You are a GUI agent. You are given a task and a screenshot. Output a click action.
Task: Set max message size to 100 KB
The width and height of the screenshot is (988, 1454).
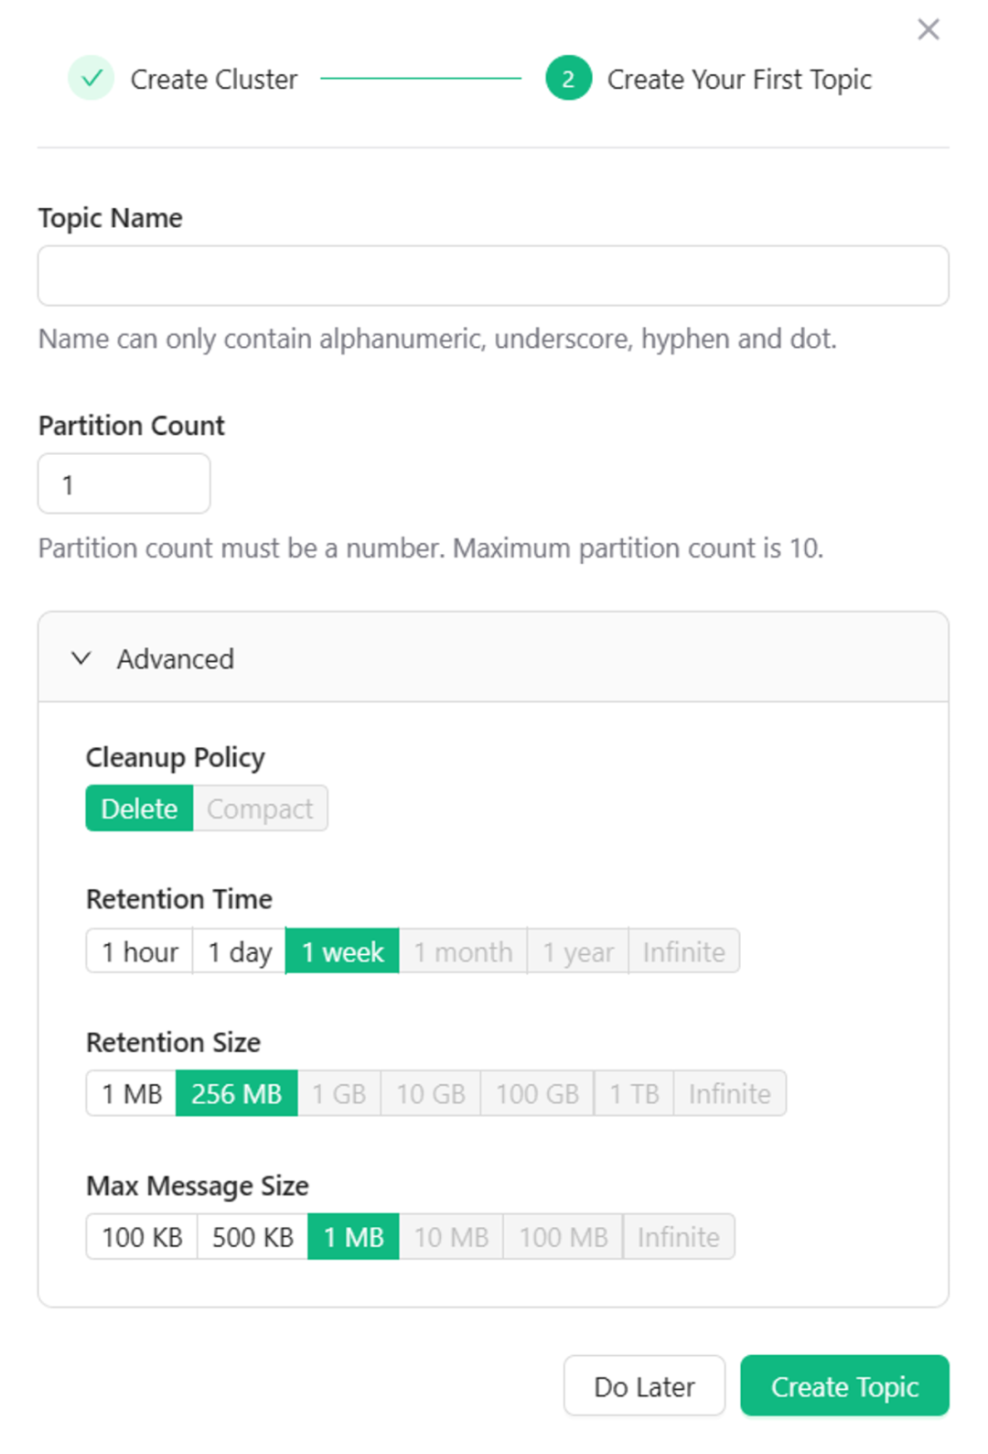(x=142, y=1237)
